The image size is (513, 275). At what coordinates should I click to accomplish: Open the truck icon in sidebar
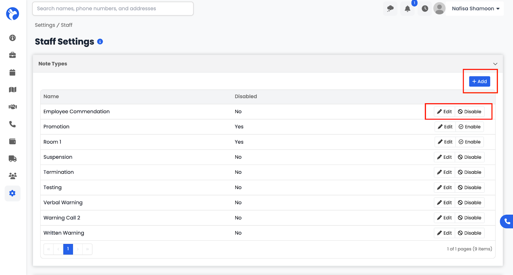tap(13, 159)
